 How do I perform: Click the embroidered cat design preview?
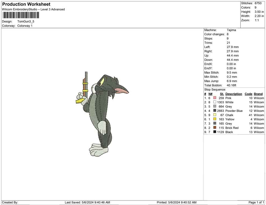(x=102, y=114)
